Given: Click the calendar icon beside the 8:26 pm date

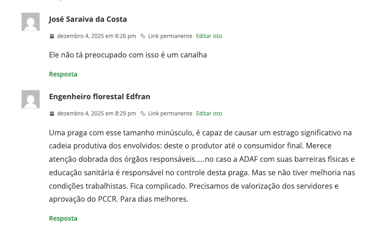Looking at the screenshot, I should tap(52, 36).
